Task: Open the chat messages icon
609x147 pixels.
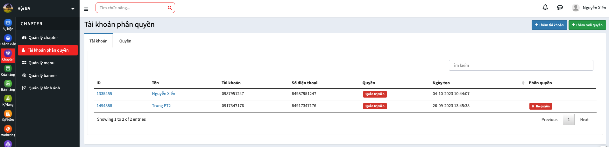Action: 560,8
